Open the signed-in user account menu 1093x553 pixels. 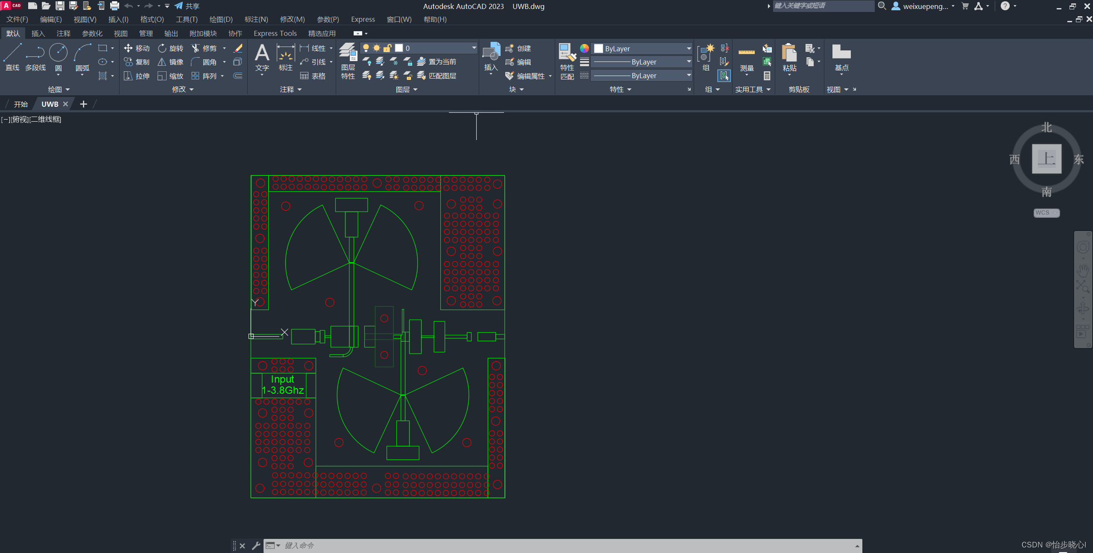[923, 6]
